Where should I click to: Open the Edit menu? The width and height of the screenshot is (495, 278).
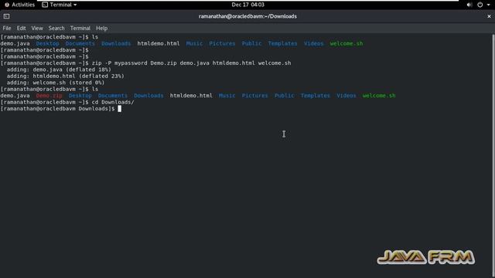coord(21,28)
